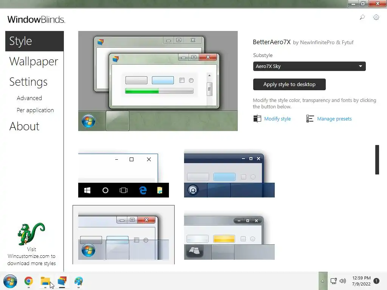The height and width of the screenshot is (290, 387).
Task: Launch Google Chrome from taskbar
Action: [29, 281]
